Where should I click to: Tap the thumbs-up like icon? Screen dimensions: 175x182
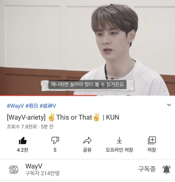point(23,140)
